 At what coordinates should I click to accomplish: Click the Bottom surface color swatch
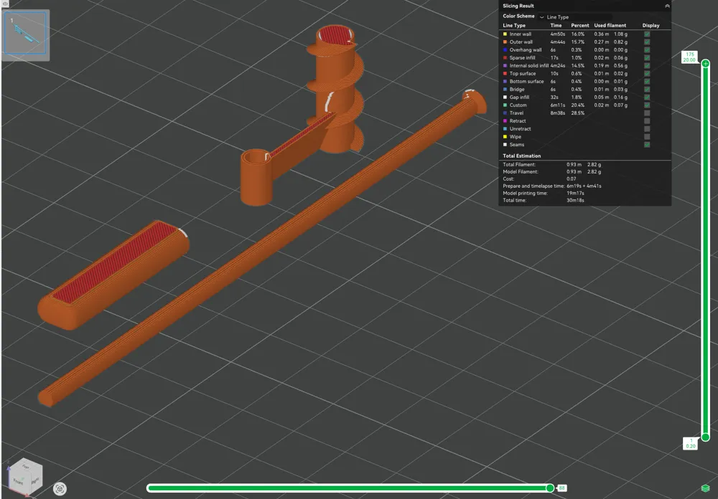[x=505, y=82]
